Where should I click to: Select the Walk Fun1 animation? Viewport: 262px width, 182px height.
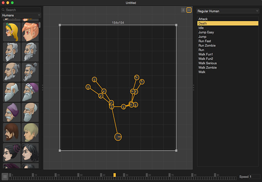tap(228, 54)
